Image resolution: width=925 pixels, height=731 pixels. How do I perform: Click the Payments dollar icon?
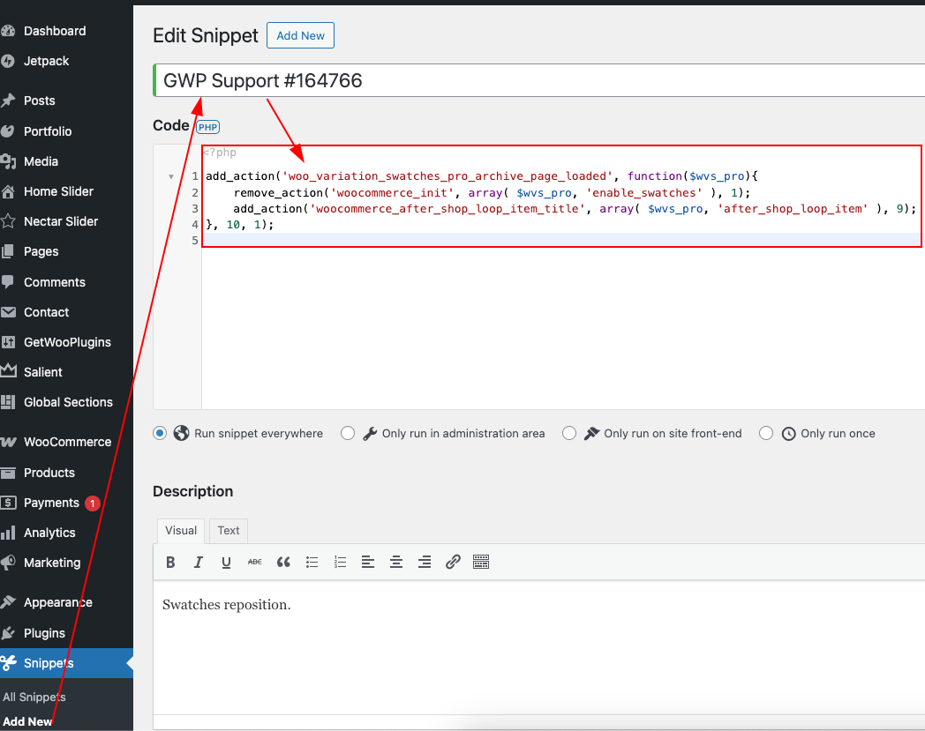coord(8,503)
